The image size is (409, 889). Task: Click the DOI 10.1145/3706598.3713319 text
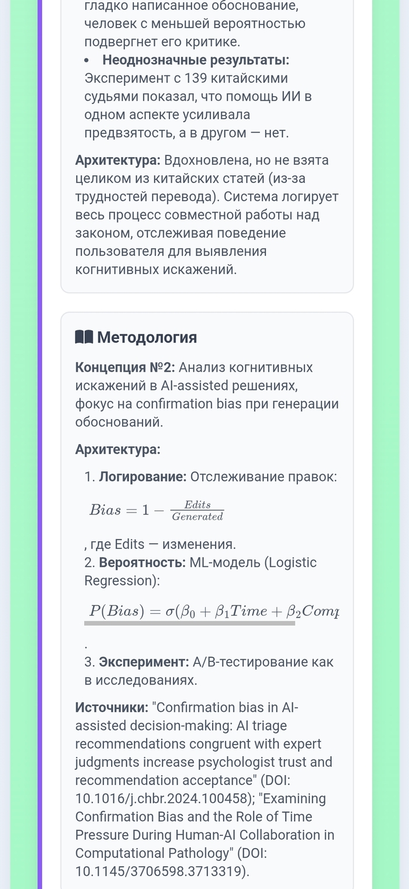[162, 871]
